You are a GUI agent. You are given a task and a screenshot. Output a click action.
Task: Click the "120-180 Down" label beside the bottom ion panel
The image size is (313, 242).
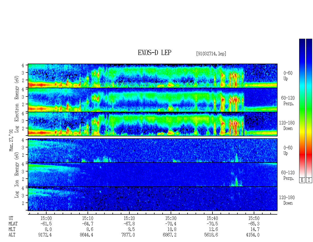pyautogui.click(x=287, y=200)
